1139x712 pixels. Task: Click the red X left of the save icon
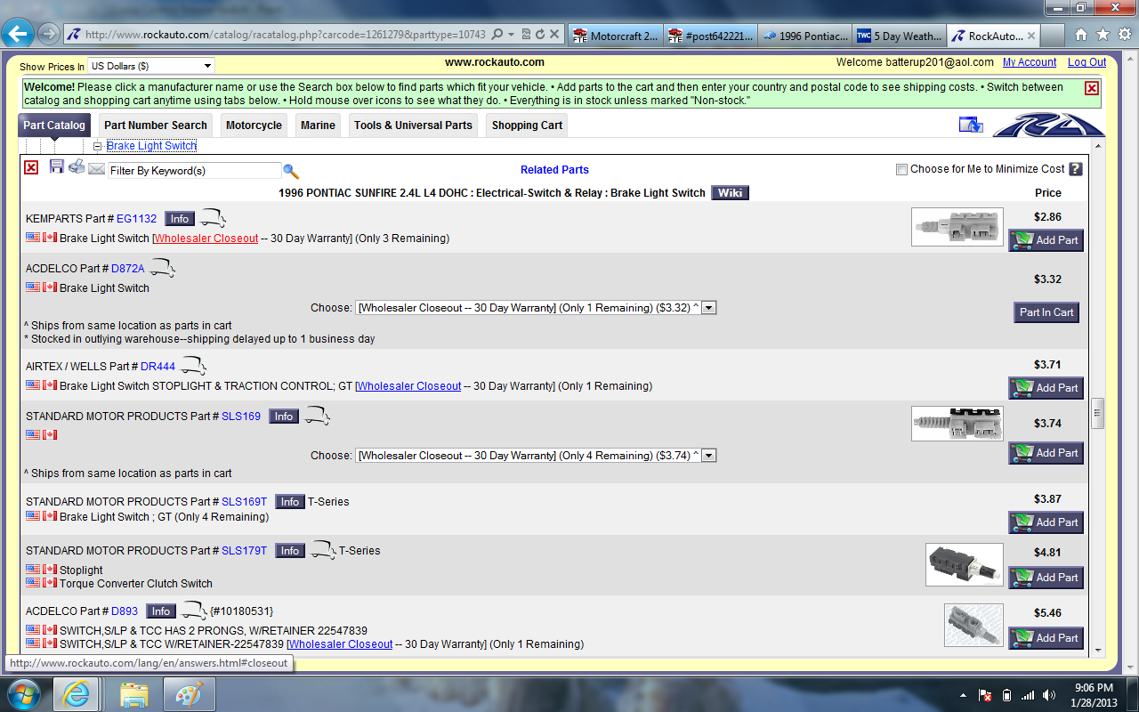tap(31, 167)
